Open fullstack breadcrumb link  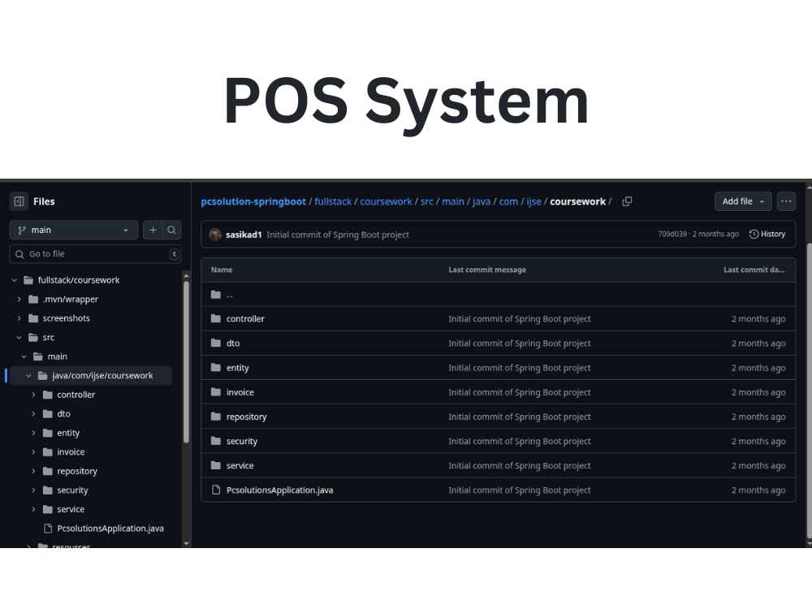[333, 202]
